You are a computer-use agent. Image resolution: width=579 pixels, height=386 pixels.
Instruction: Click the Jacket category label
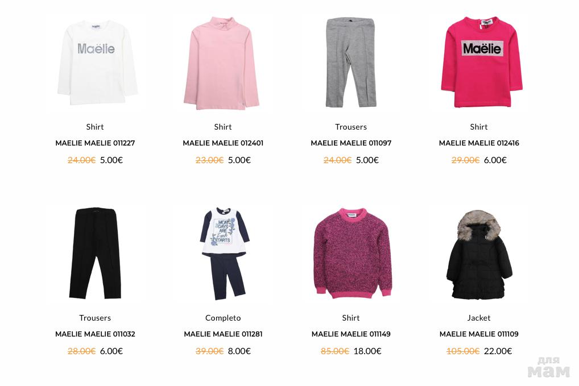pos(479,318)
